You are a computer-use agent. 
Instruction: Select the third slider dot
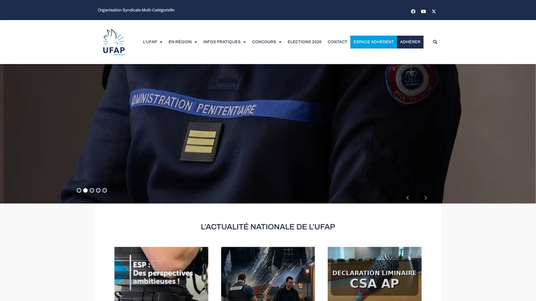pyautogui.click(x=92, y=190)
